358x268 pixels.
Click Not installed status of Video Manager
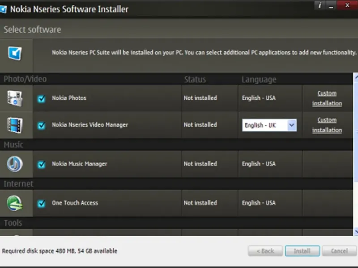(x=200, y=125)
